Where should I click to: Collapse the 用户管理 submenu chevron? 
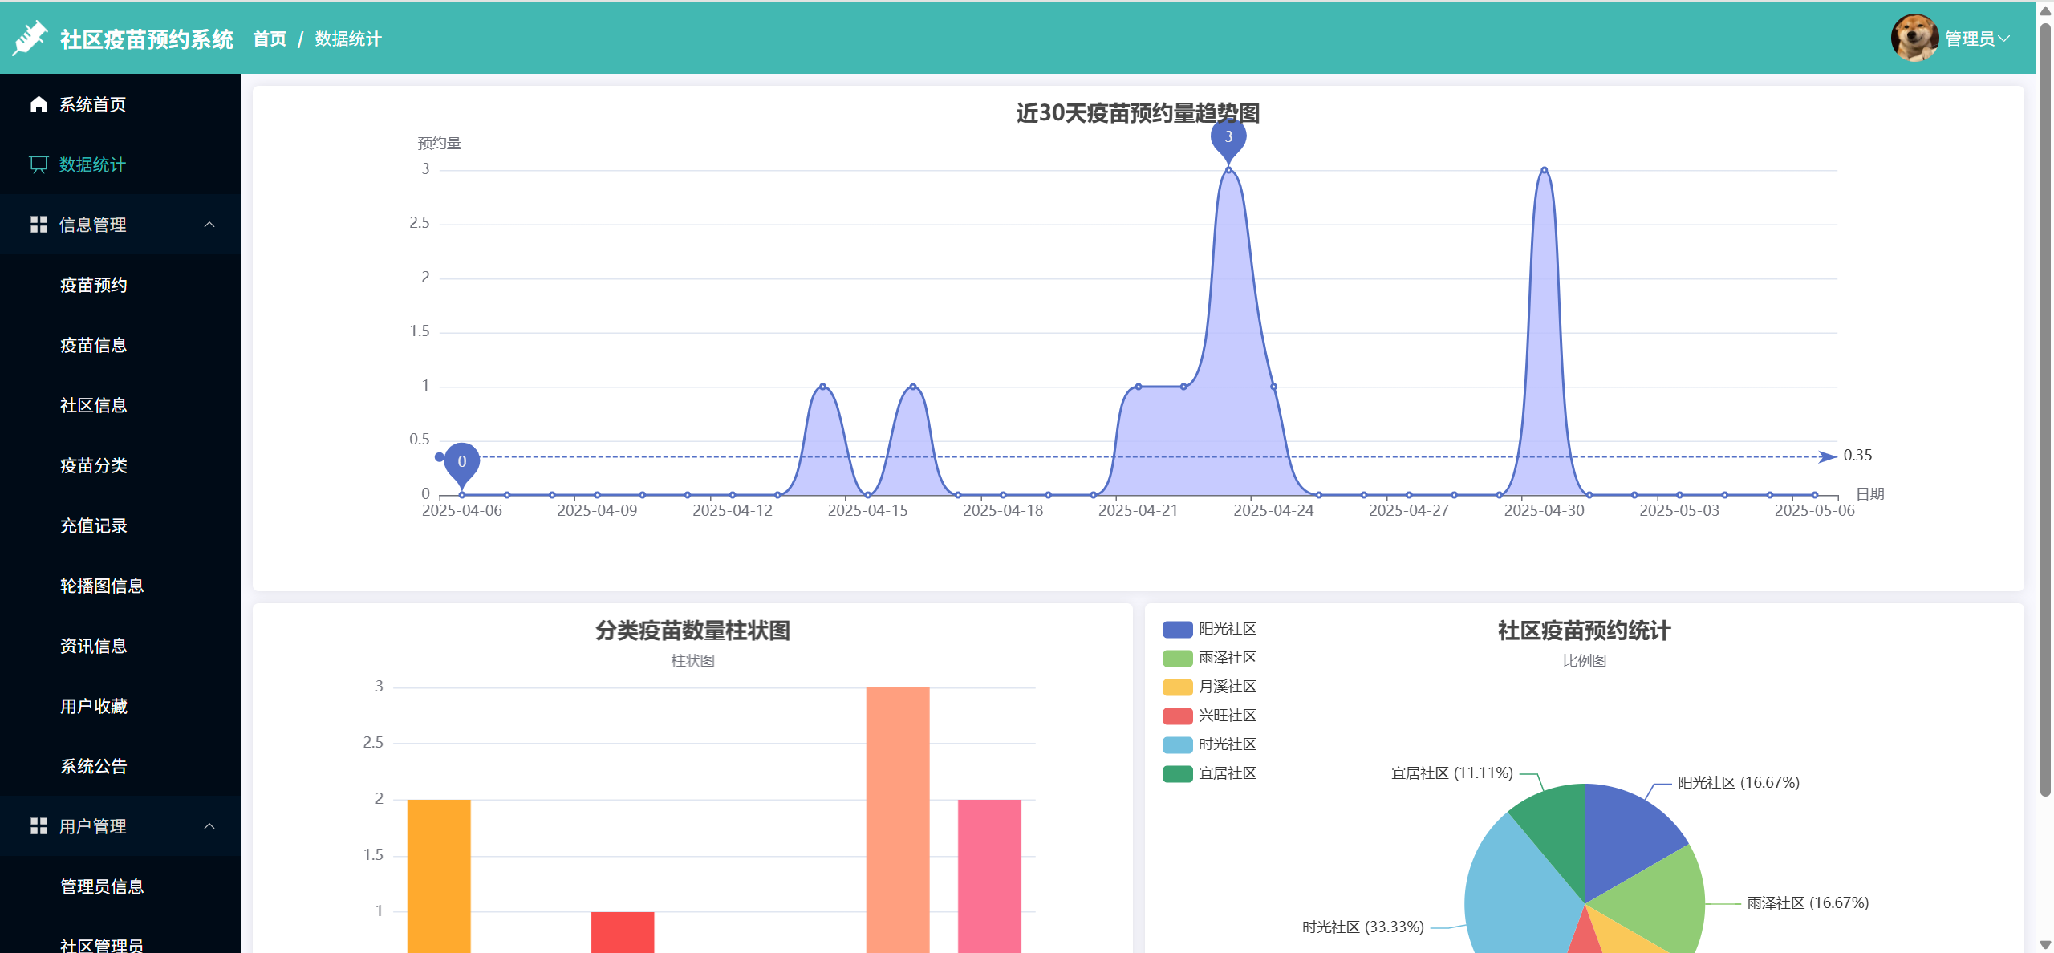pyautogui.click(x=209, y=826)
